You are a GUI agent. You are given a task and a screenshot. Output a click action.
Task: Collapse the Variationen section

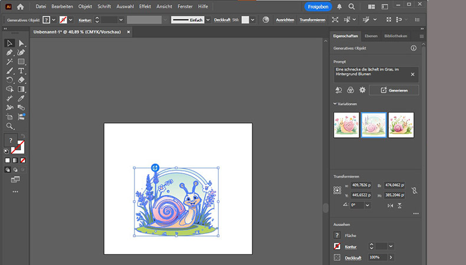tap(335, 104)
